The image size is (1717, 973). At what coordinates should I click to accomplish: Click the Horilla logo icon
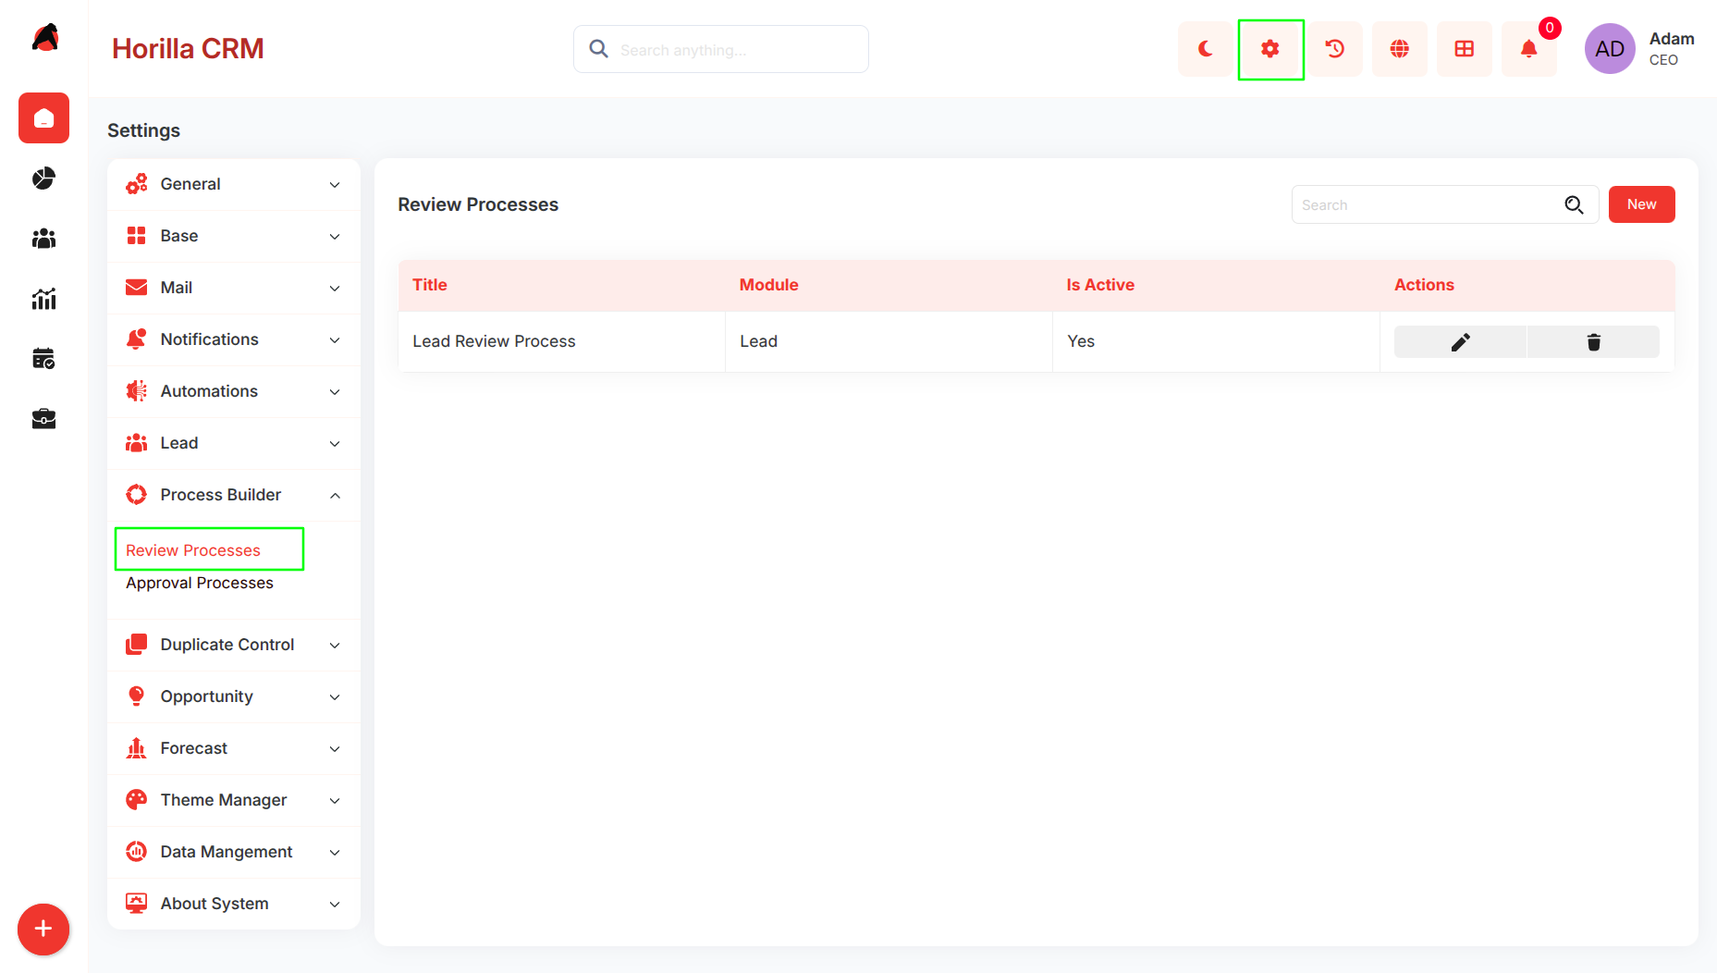pos(44,38)
